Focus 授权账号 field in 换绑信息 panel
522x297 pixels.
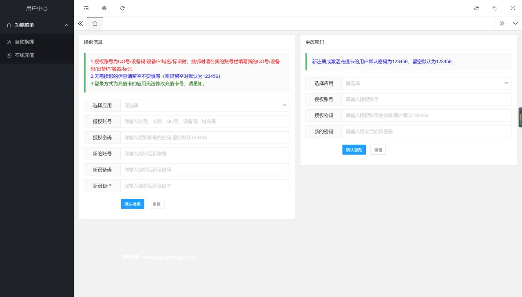pos(205,121)
